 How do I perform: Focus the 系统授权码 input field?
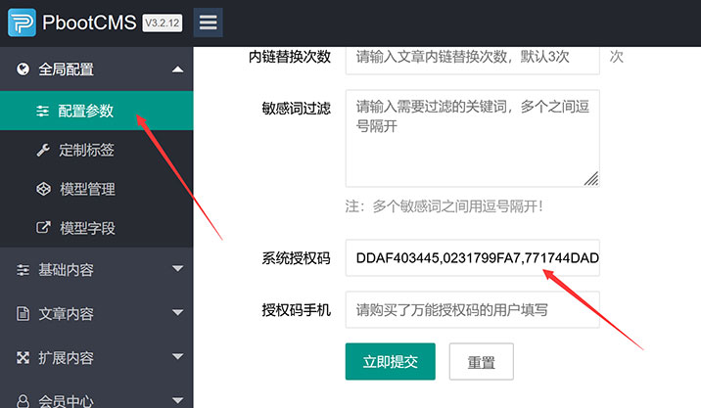pyautogui.click(x=472, y=258)
